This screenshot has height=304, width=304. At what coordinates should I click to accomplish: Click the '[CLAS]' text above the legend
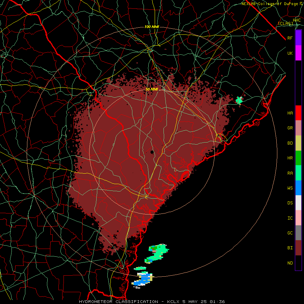(285, 23)
